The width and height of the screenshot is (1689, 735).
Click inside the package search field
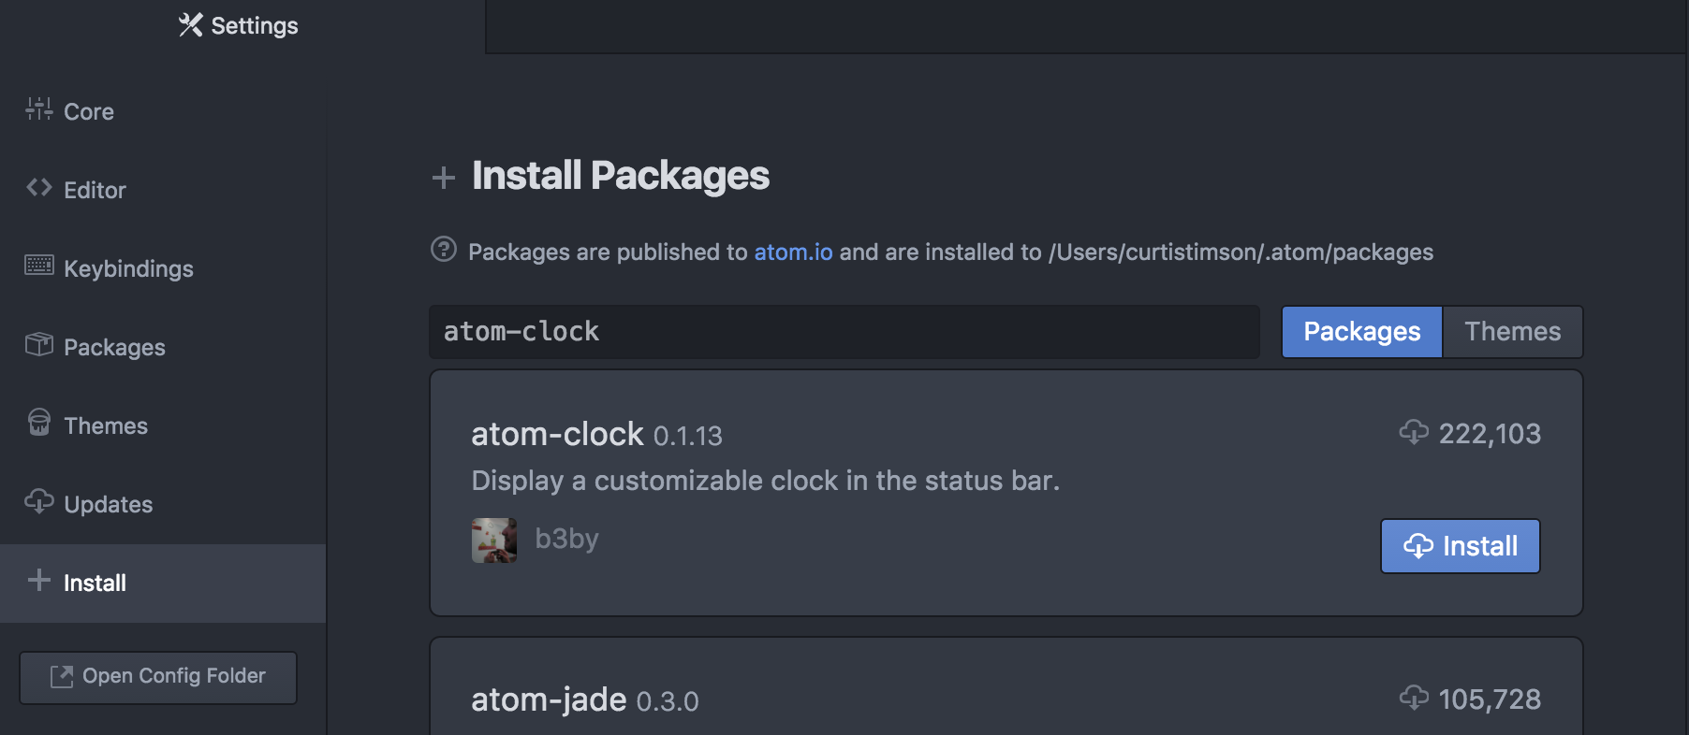843,331
